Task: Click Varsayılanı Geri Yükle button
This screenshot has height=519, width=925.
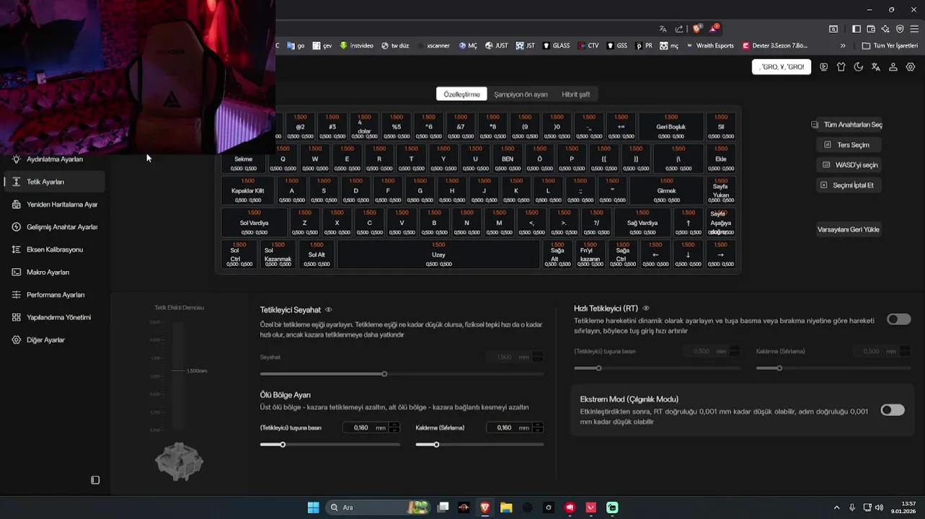Action: click(848, 230)
